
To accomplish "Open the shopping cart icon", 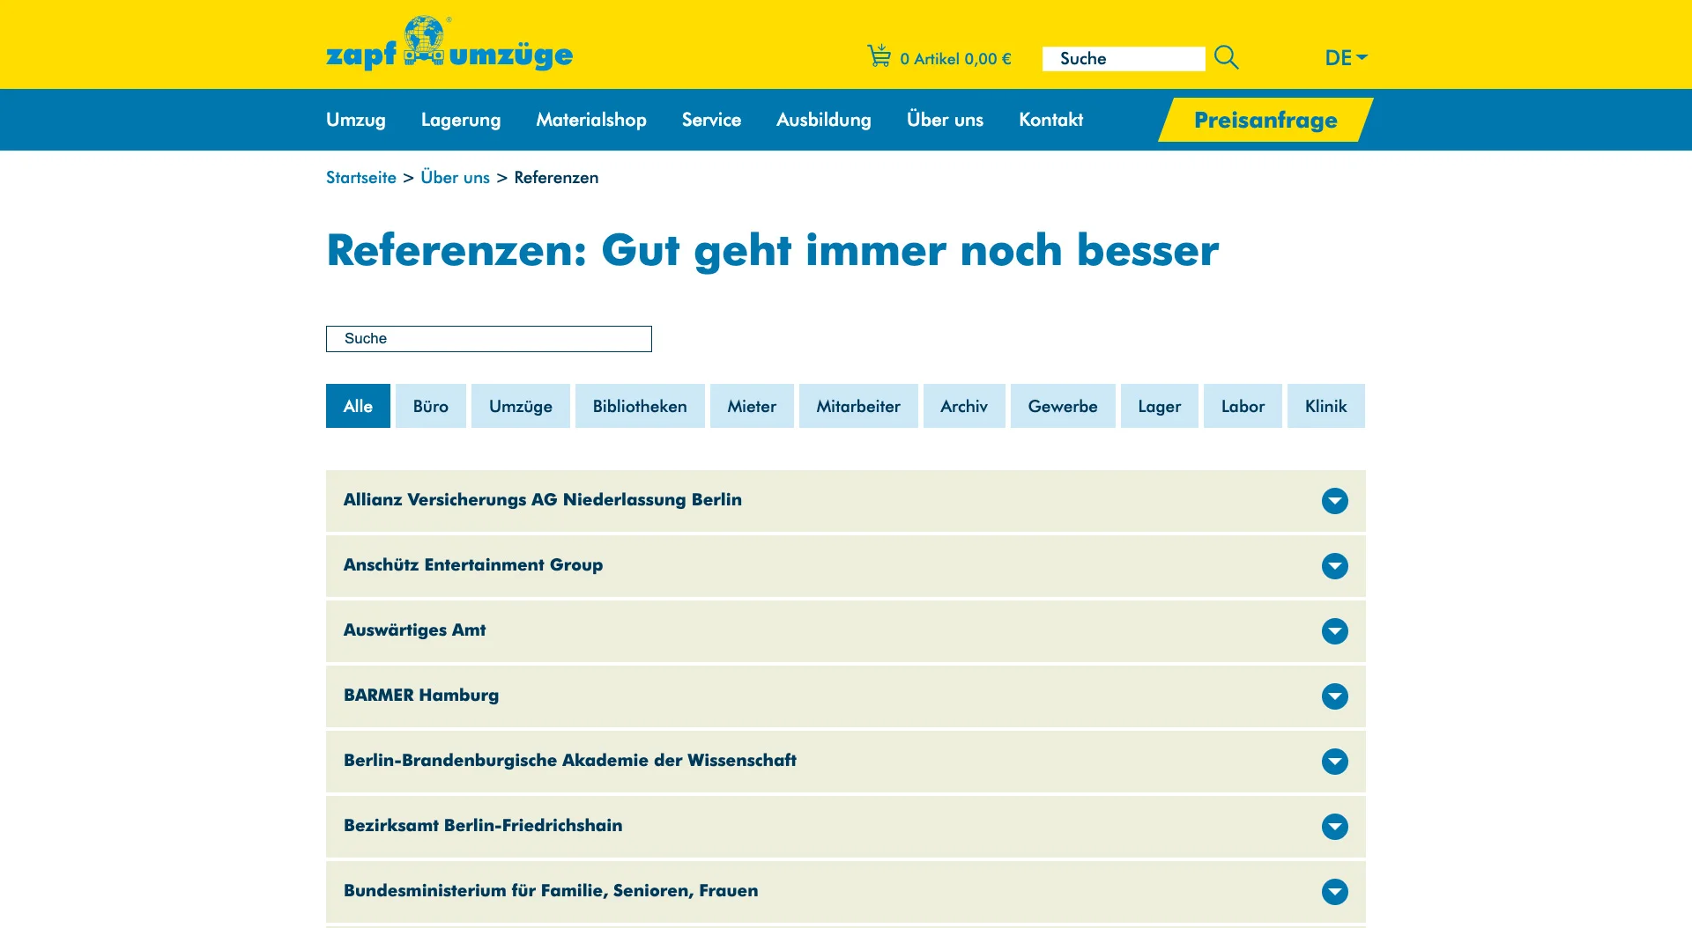I will coord(879,56).
